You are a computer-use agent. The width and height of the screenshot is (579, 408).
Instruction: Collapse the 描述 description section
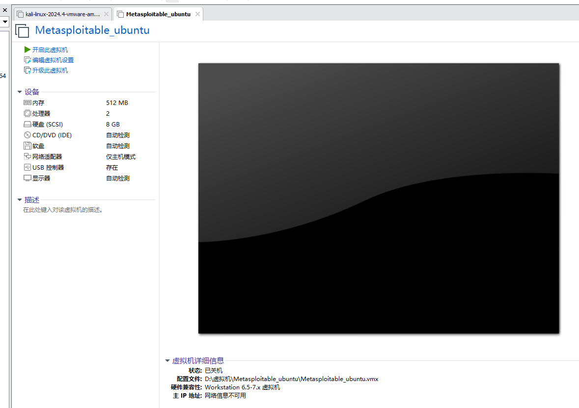point(20,200)
